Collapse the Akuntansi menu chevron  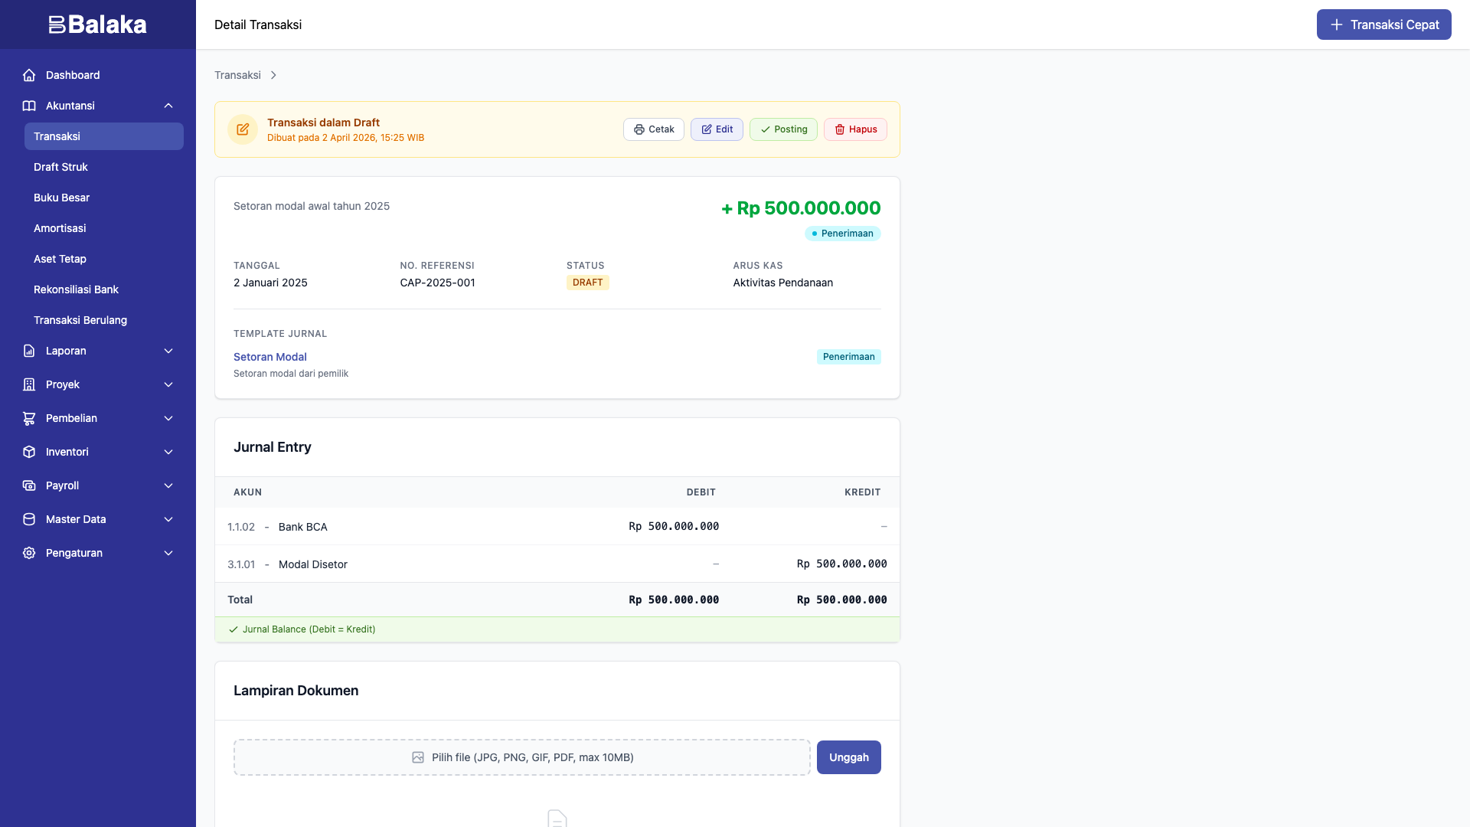tap(168, 106)
